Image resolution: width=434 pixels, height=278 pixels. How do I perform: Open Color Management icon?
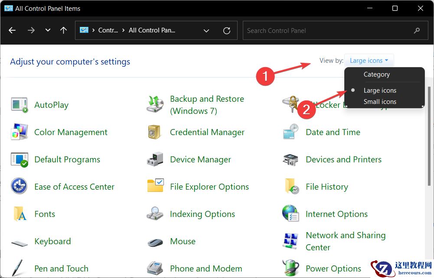(19, 133)
